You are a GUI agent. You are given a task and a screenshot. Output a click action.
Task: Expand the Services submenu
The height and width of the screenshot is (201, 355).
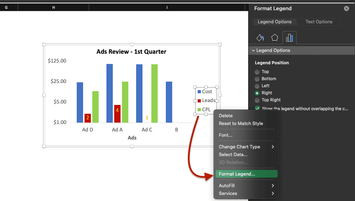[x=246, y=194]
